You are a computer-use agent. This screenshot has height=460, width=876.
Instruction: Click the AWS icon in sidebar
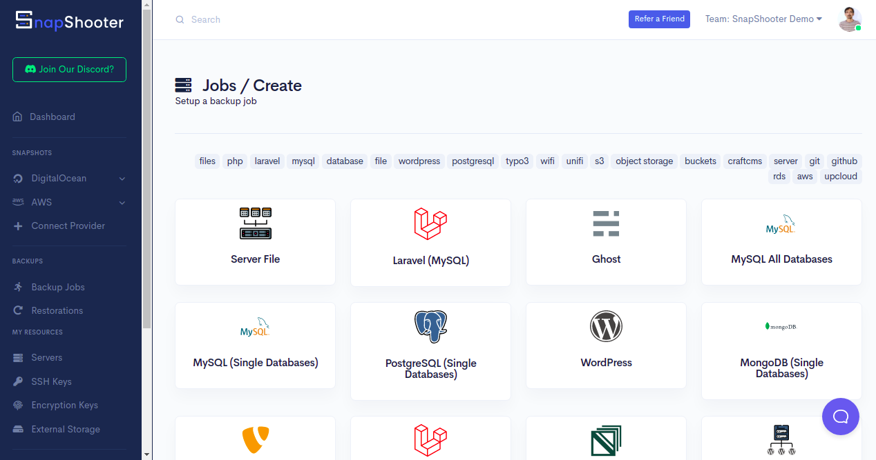[x=18, y=202]
